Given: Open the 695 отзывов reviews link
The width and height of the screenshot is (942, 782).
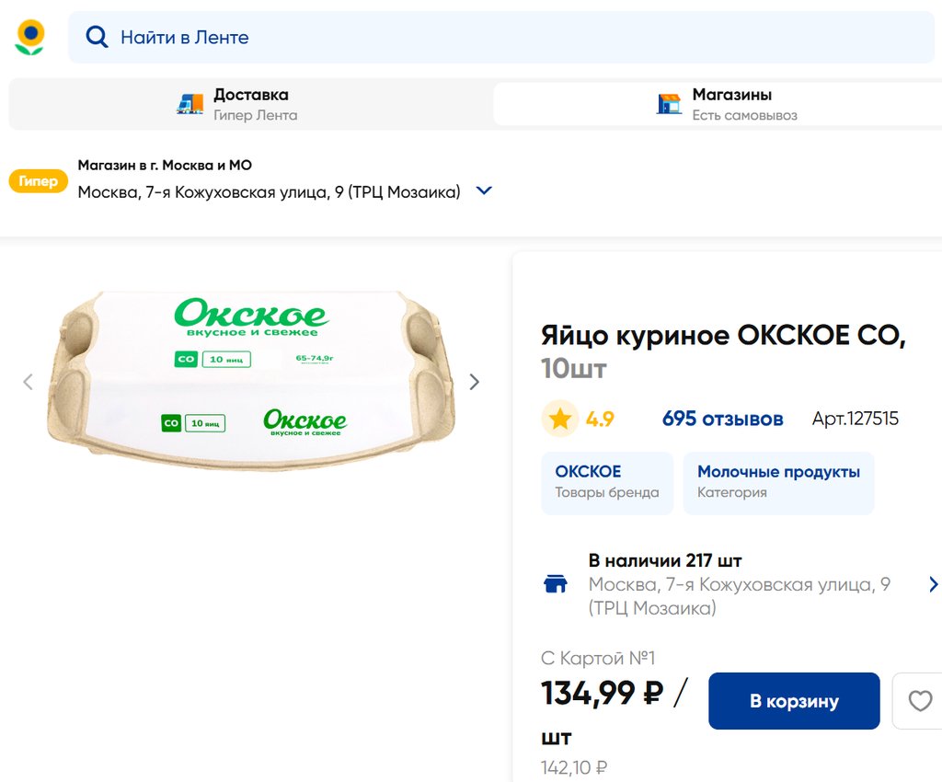Looking at the screenshot, I should tap(722, 420).
